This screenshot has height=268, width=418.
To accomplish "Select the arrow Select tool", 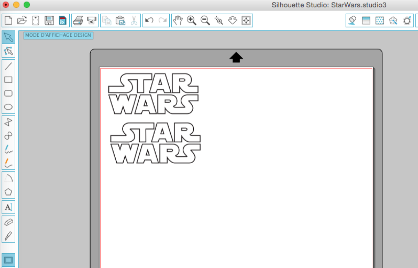I will pos(8,38).
